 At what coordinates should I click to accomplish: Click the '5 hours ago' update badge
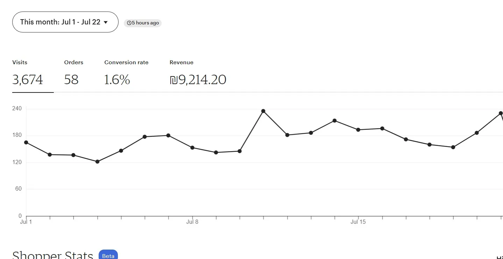(143, 23)
